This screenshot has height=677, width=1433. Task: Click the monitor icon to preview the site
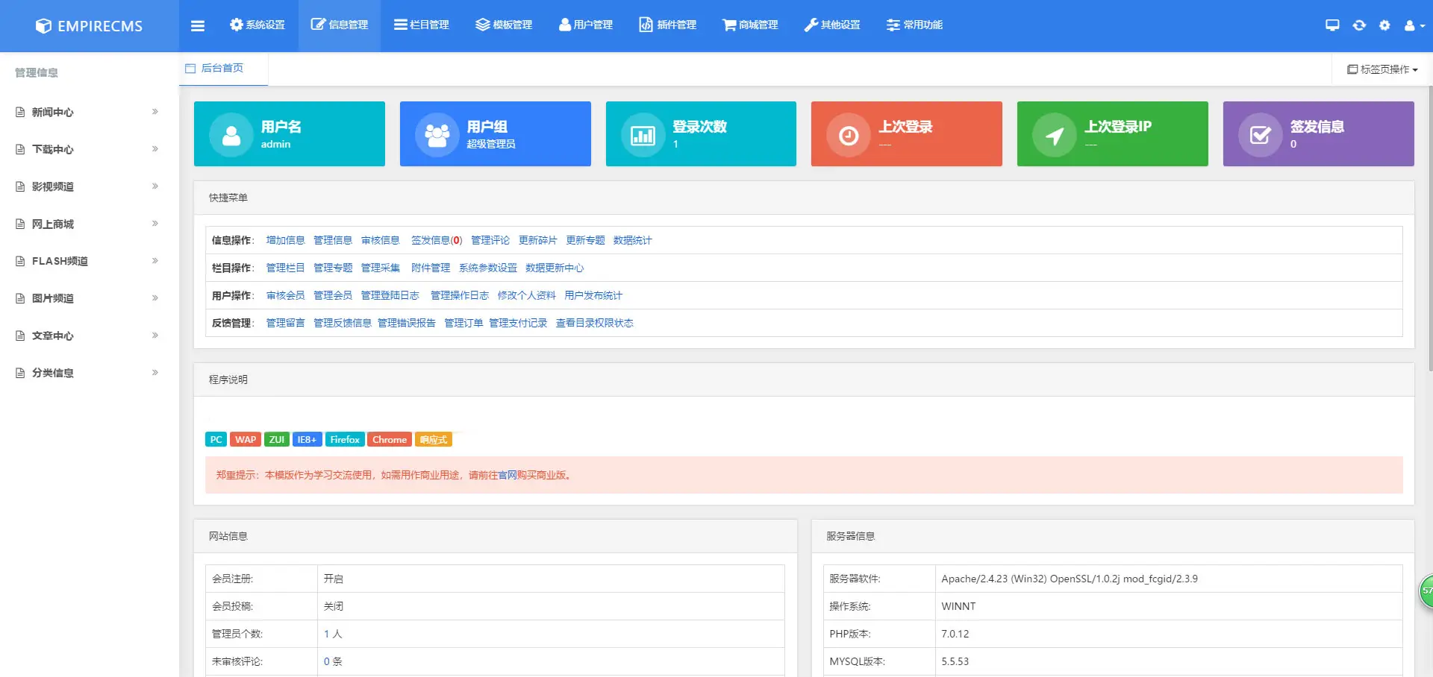click(1332, 25)
